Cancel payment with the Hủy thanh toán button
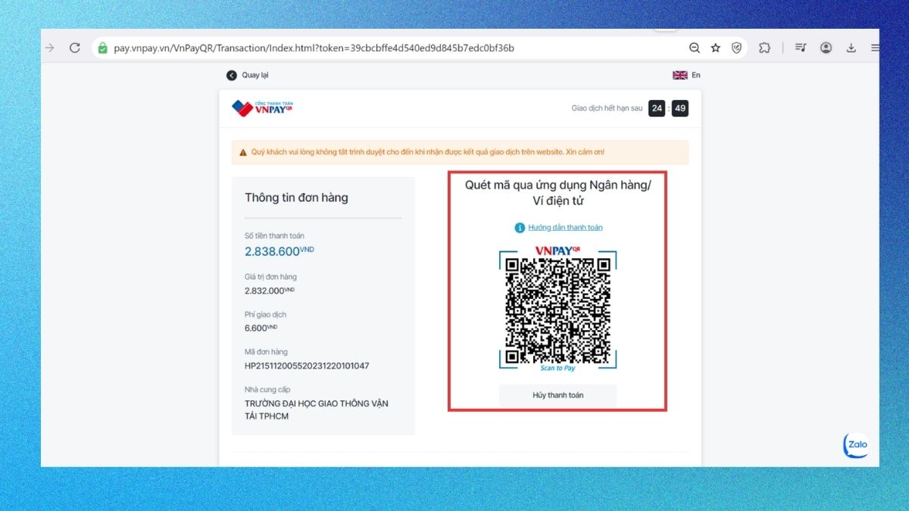Image resolution: width=909 pixels, height=511 pixels. 558,395
